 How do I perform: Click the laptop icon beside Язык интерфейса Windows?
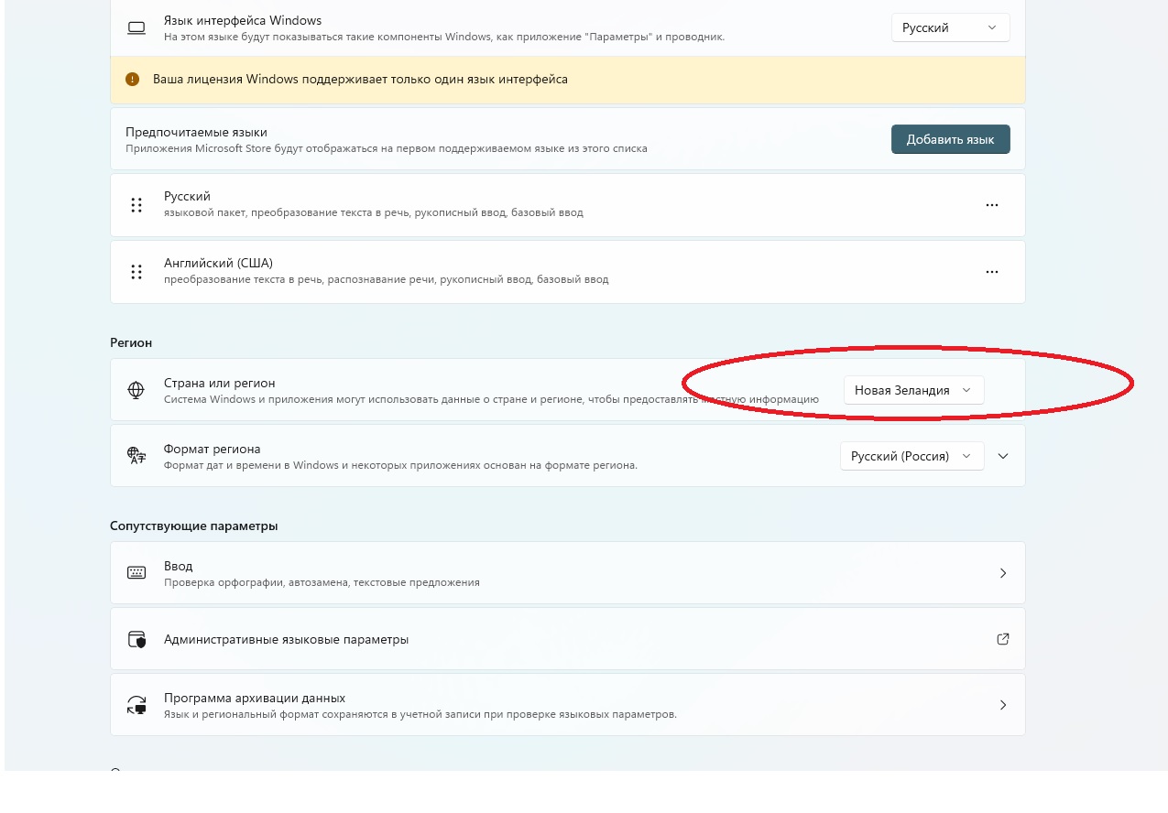pos(136,27)
